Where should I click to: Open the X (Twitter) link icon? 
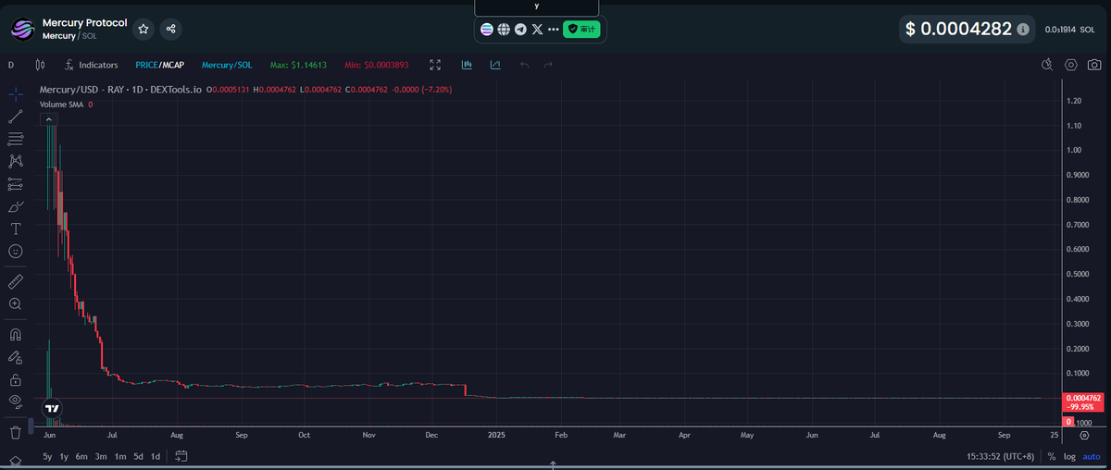[x=537, y=30]
